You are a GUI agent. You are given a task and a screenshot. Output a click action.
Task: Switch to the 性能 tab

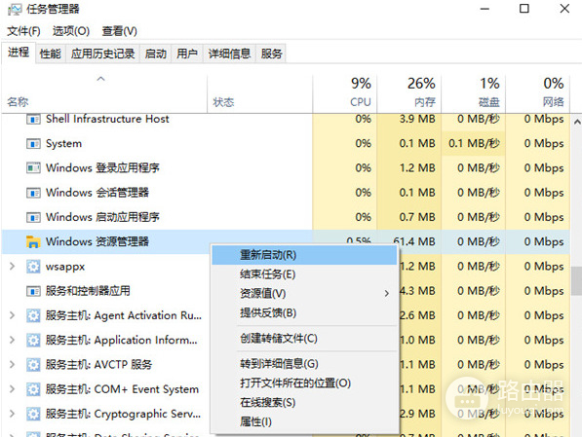50,54
